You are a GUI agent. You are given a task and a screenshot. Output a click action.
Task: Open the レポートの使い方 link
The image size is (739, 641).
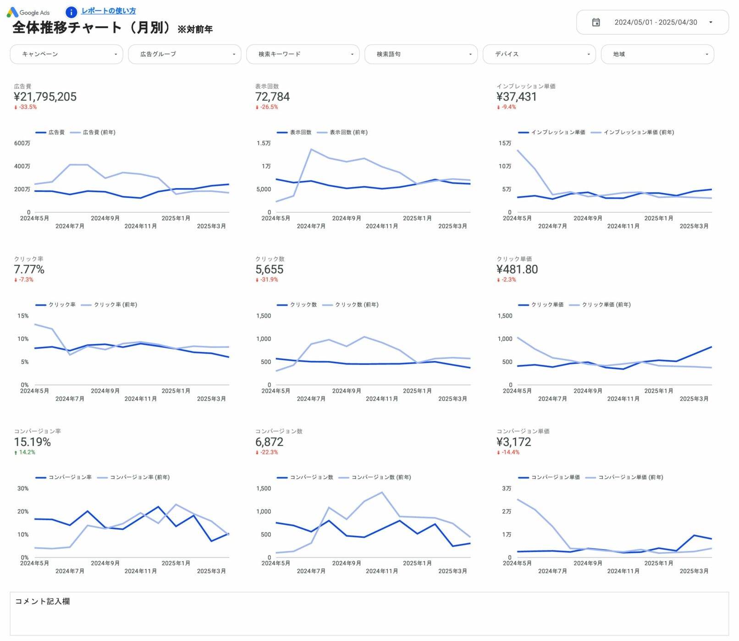[x=108, y=11]
